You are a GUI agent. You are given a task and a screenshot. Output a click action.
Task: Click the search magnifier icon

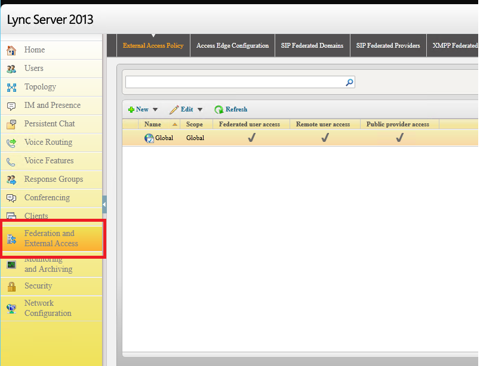point(349,82)
